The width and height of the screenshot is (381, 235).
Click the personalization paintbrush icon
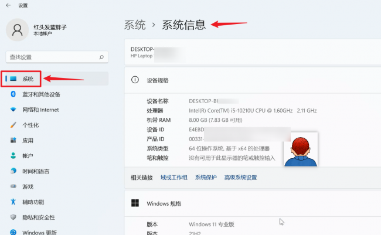coord(13,125)
